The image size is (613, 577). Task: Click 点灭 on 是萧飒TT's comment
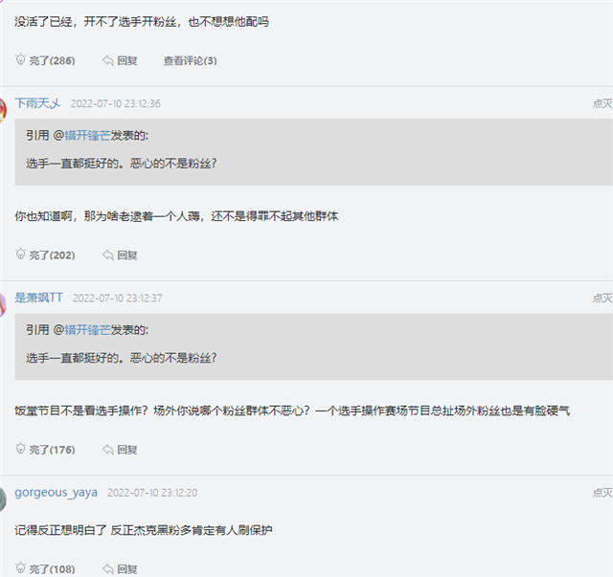pos(602,299)
